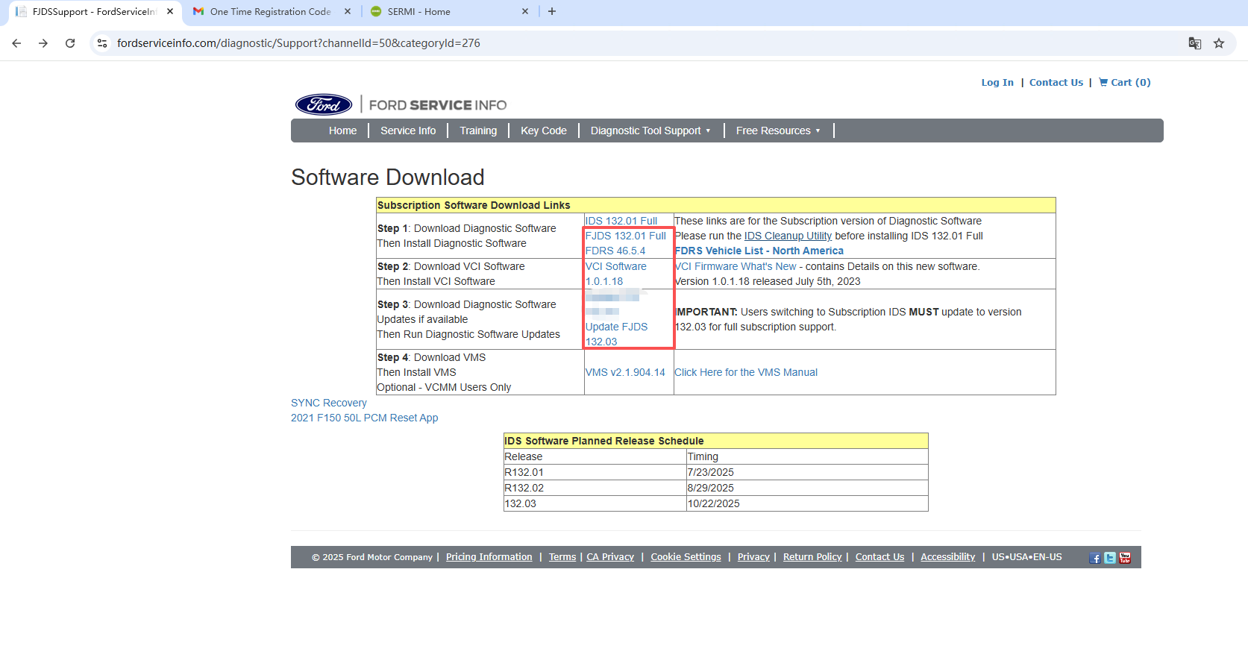
Task: Click the Log In link
Action: point(997,82)
